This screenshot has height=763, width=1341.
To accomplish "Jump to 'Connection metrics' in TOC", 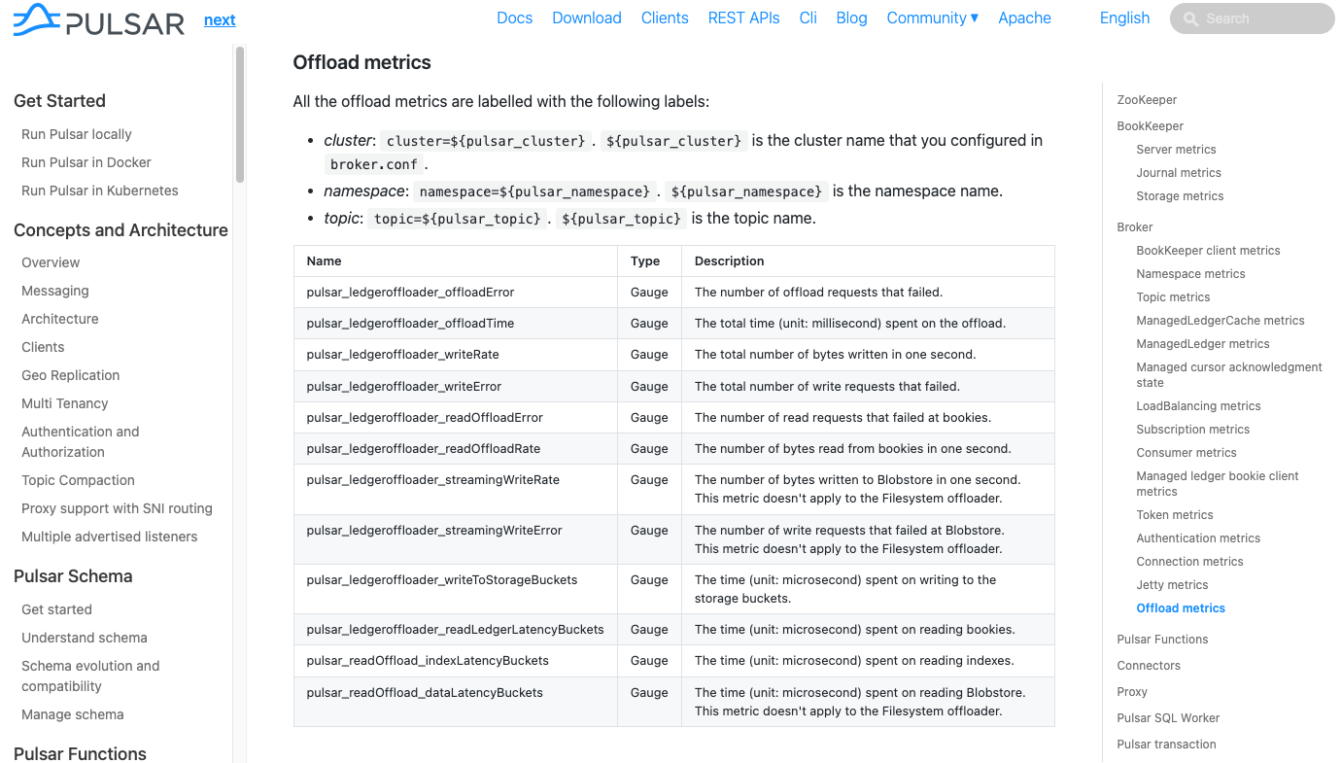I will click(1189, 562).
